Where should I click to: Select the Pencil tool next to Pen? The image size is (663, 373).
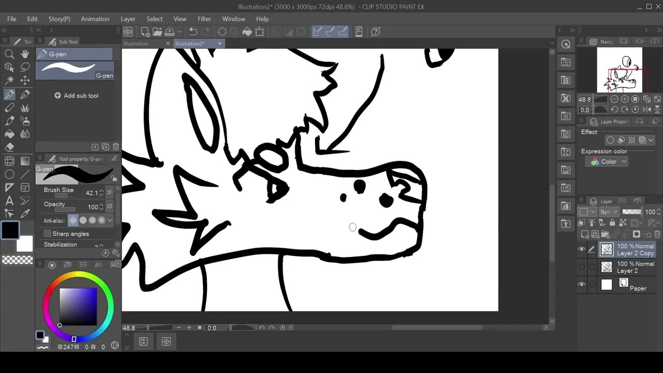click(25, 94)
